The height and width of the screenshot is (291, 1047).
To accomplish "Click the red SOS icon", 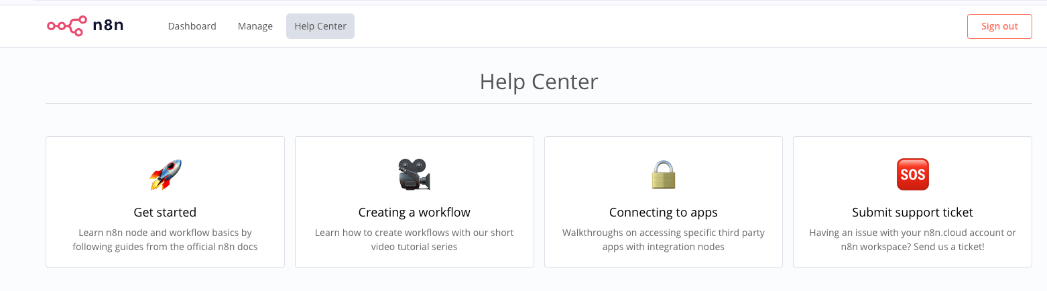I will pyautogui.click(x=912, y=174).
